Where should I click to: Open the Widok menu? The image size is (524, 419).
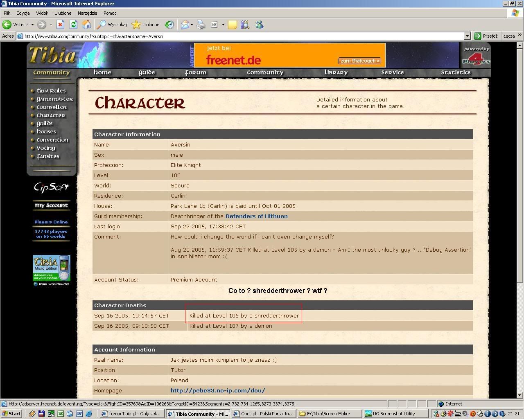(x=42, y=13)
